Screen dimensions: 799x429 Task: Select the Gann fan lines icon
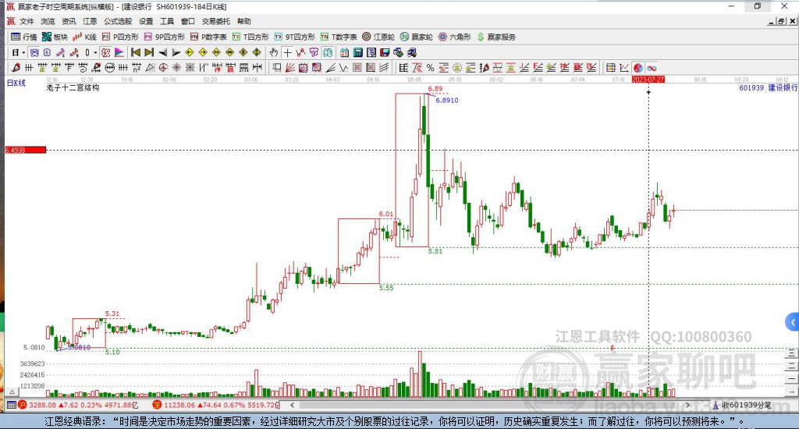(290, 68)
